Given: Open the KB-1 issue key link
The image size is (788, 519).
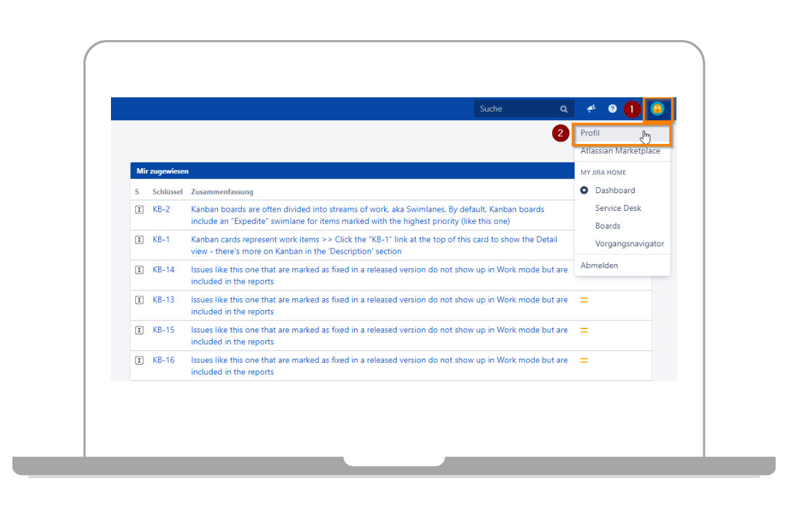Looking at the screenshot, I should tap(161, 240).
